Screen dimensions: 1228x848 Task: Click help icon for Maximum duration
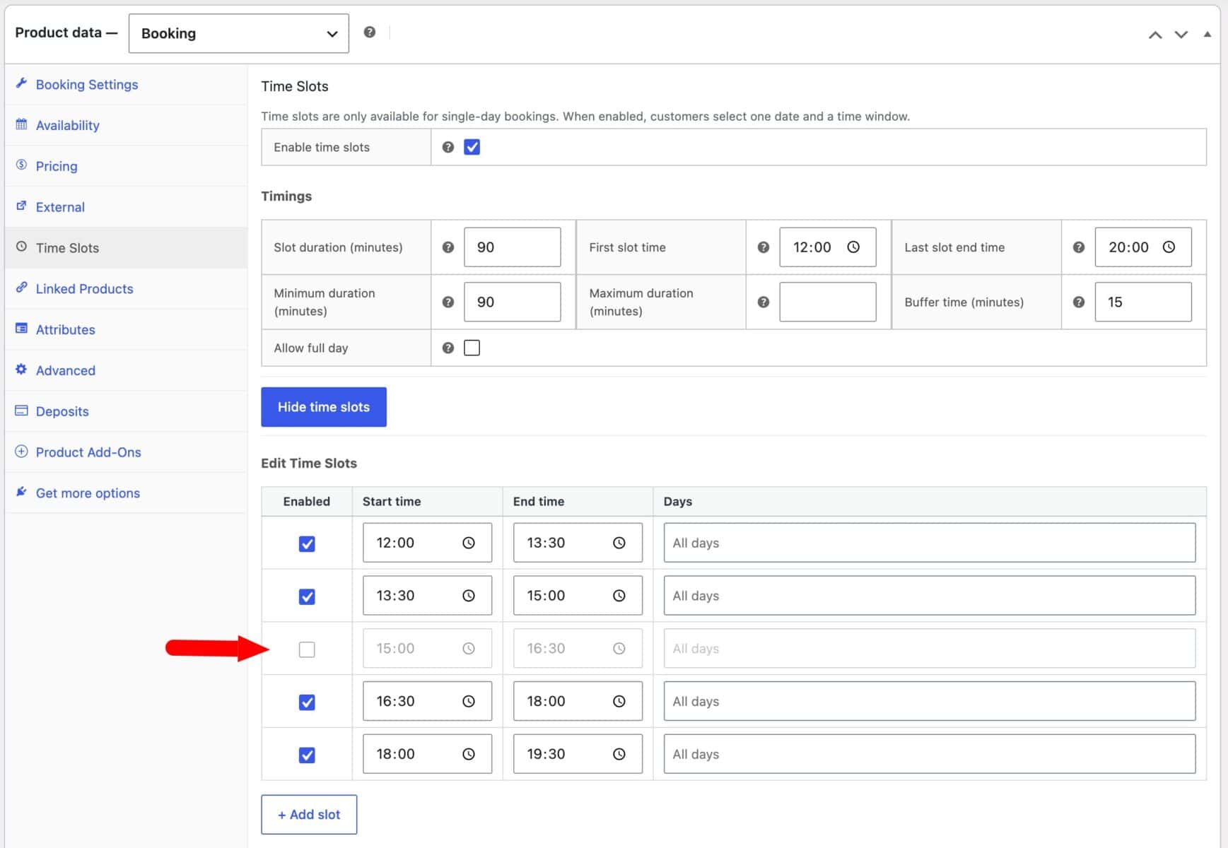point(764,302)
